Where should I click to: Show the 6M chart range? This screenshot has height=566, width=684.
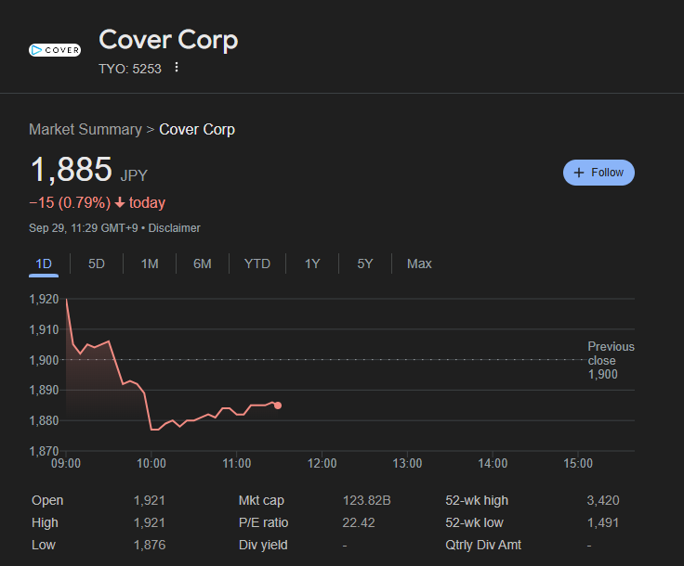click(203, 264)
